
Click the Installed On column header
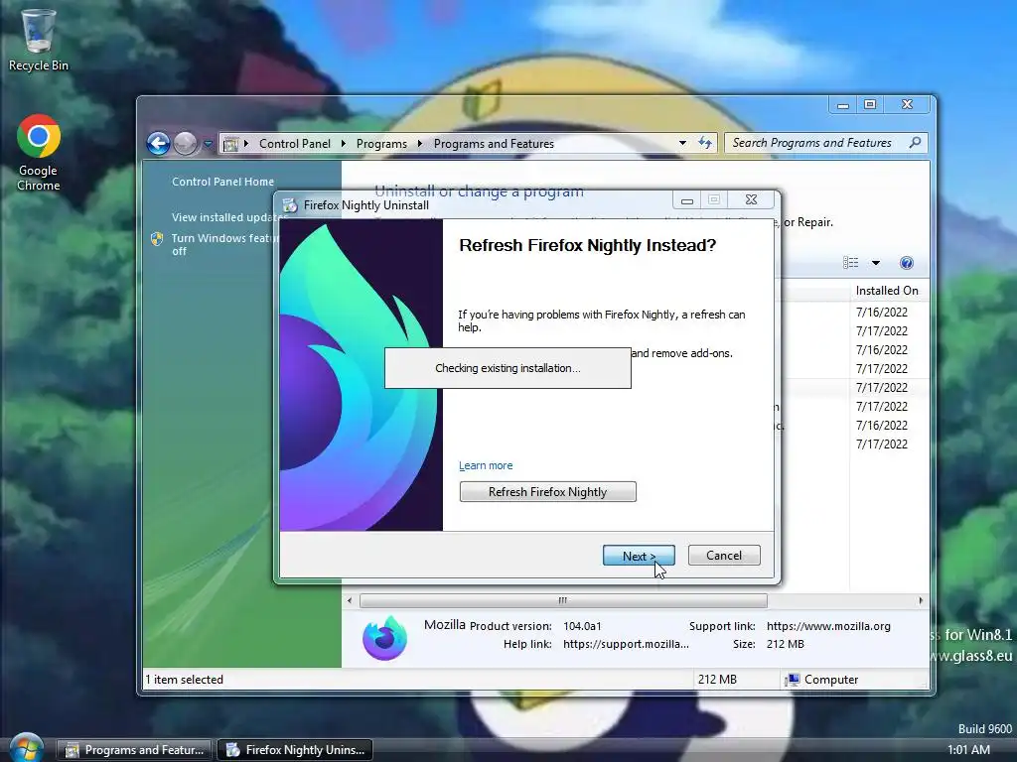[887, 291]
